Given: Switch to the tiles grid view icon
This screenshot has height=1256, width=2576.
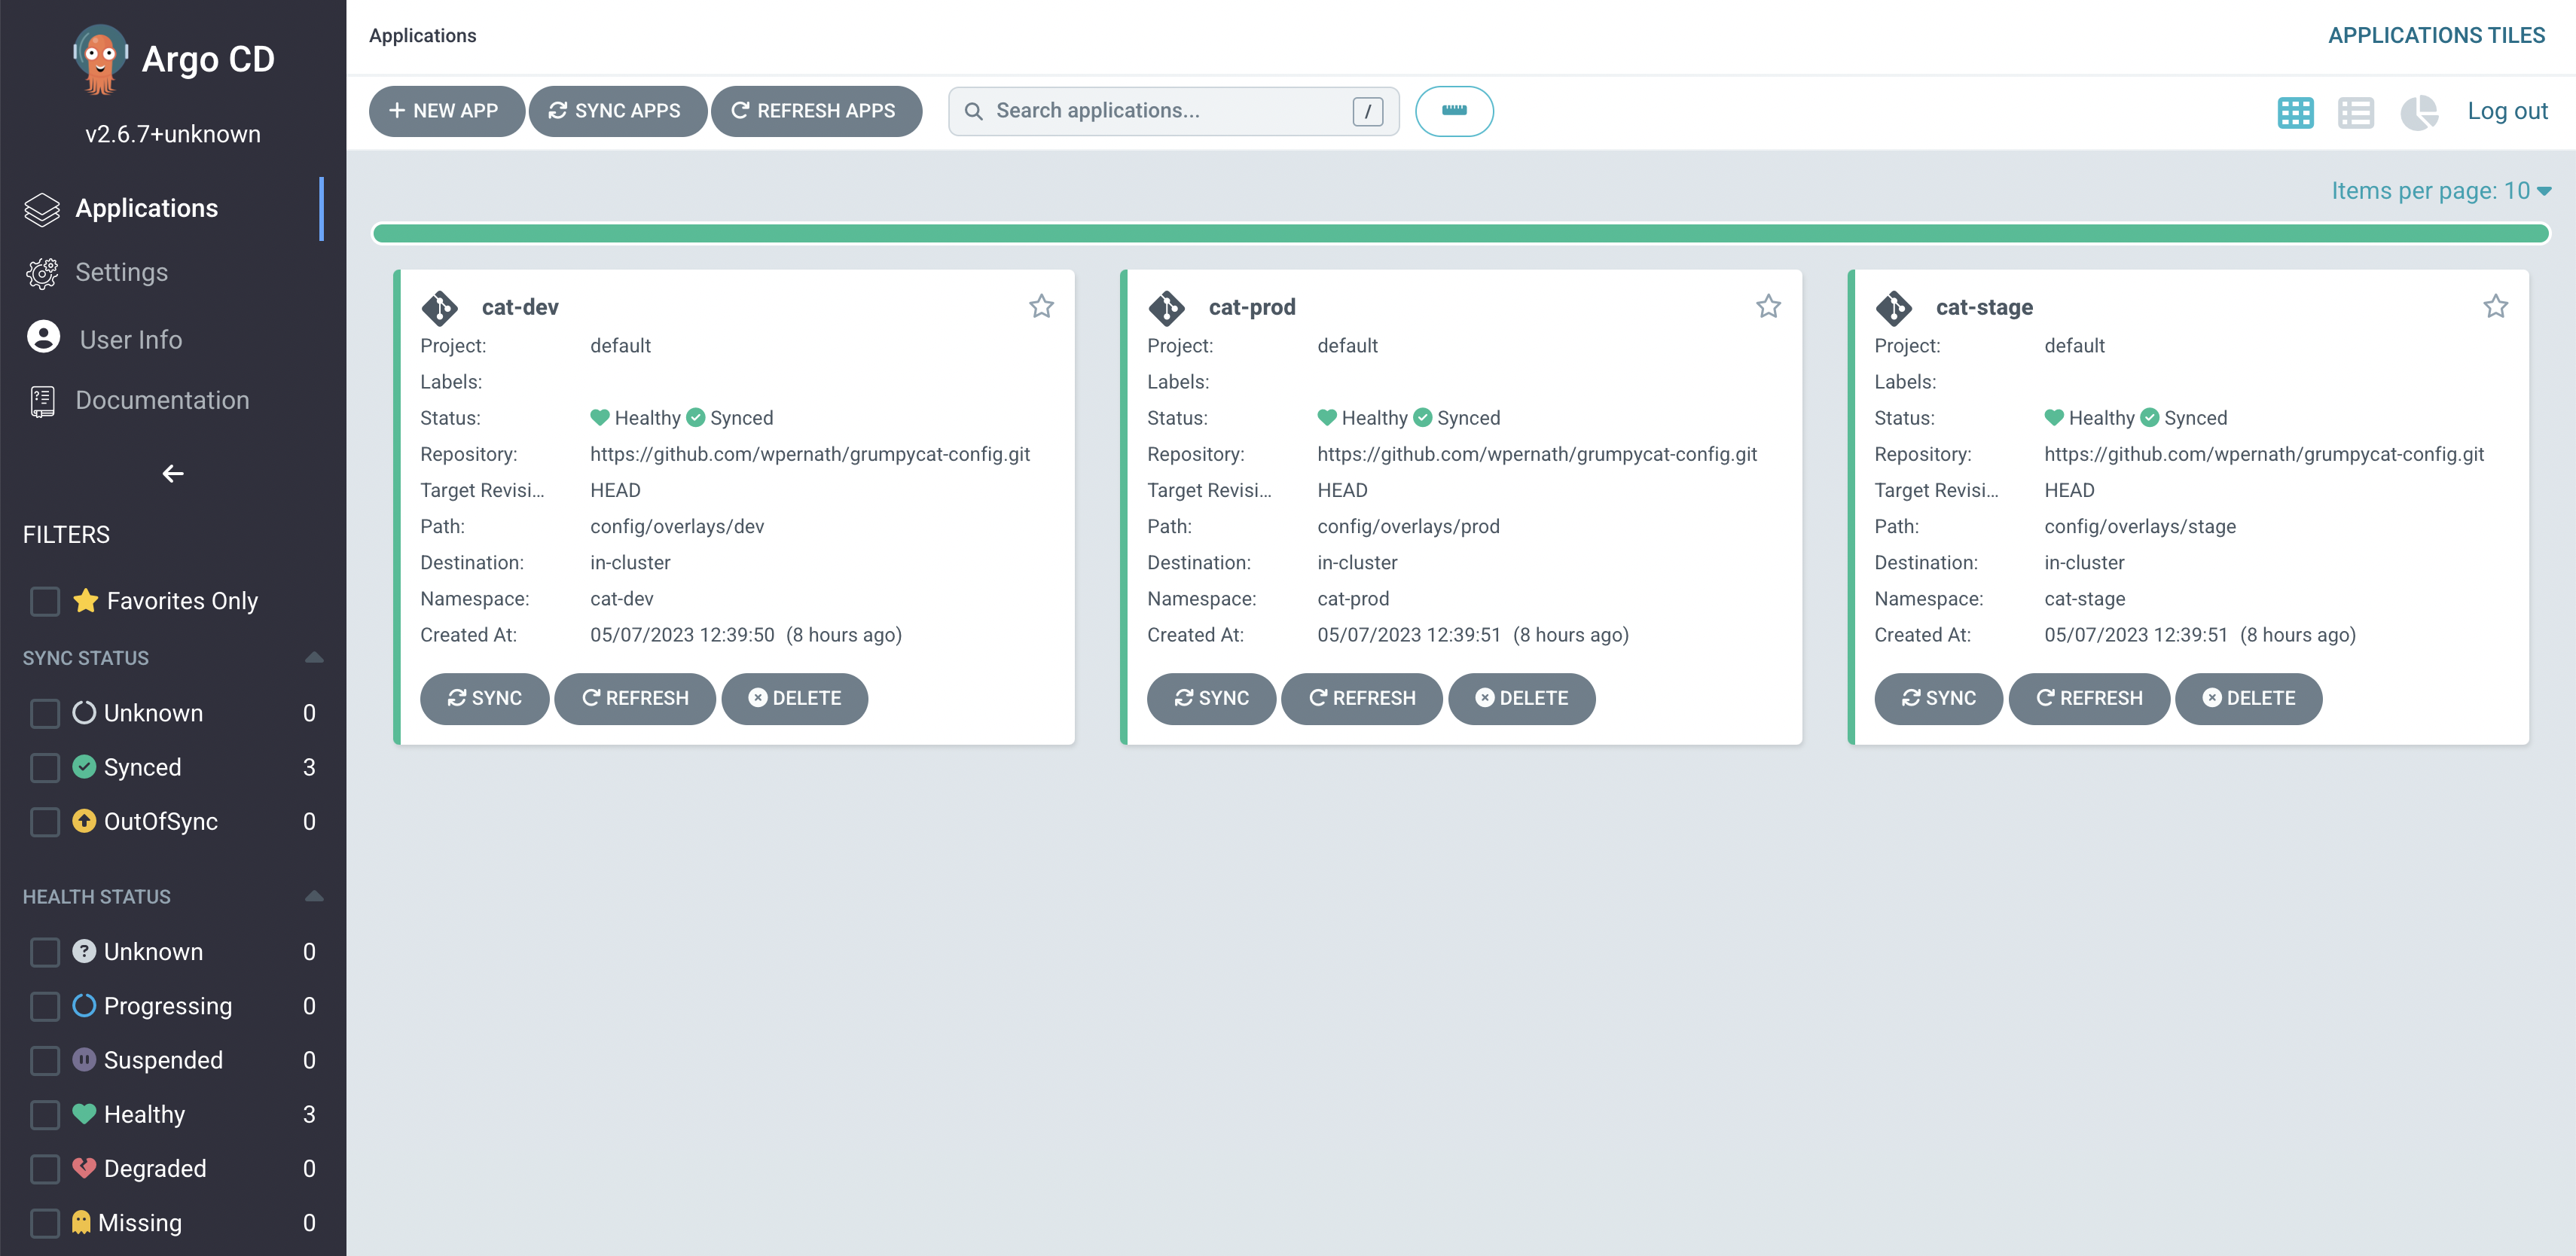Looking at the screenshot, I should [2295, 112].
